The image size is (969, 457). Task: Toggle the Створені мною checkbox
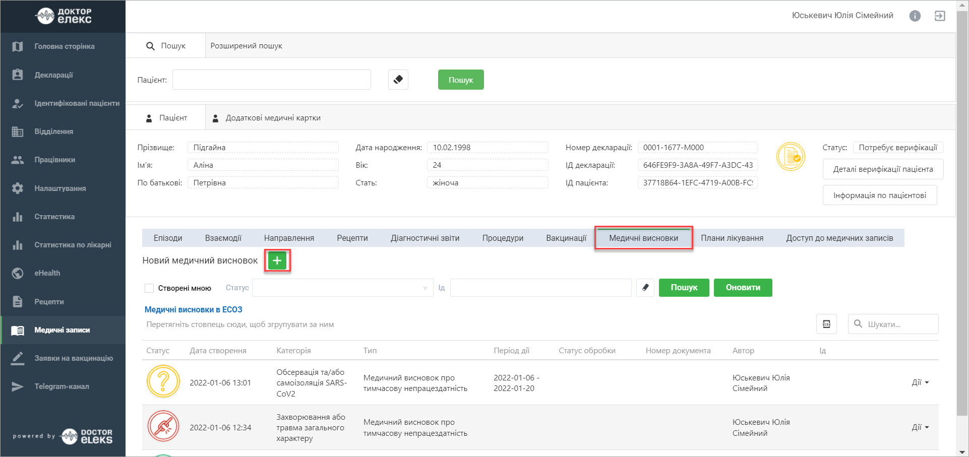click(x=149, y=288)
